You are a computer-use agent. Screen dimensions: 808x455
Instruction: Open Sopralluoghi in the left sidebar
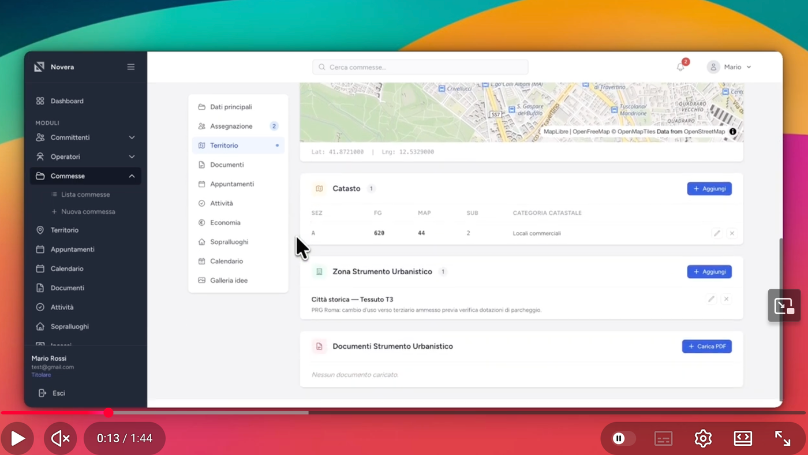[85, 326]
